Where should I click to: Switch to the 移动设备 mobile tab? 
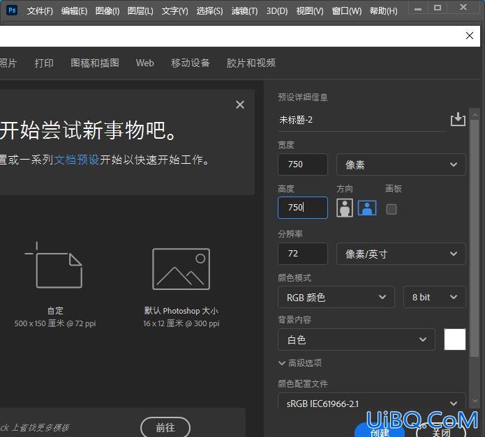point(191,63)
